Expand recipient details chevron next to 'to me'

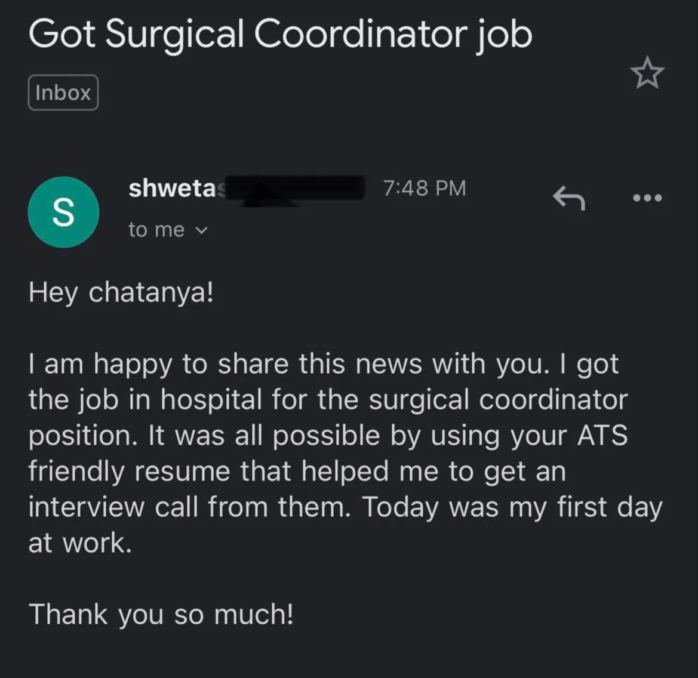[202, 230]
